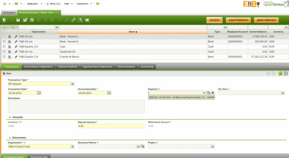Click the Match Statement button
Viewport: 289px width, 158px height.
(x=266, y=20)
